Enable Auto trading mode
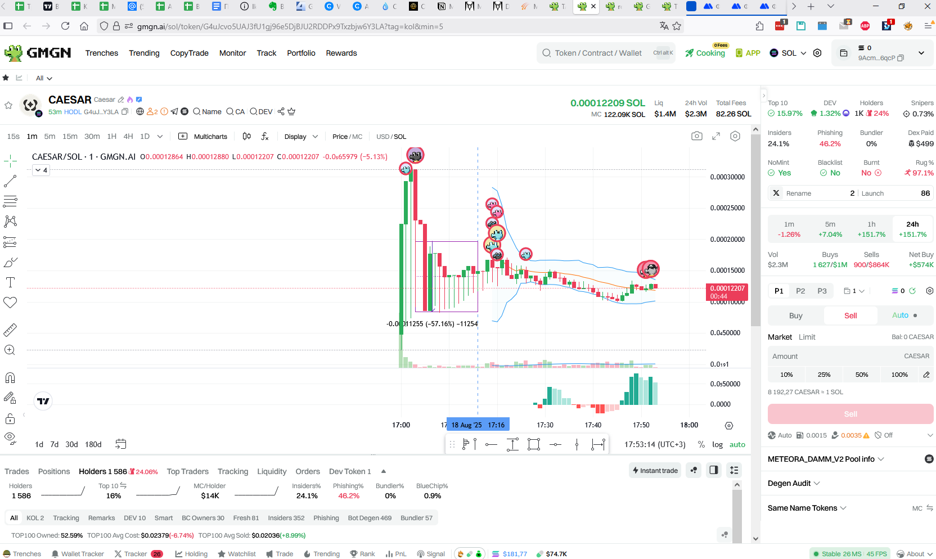 904,315
